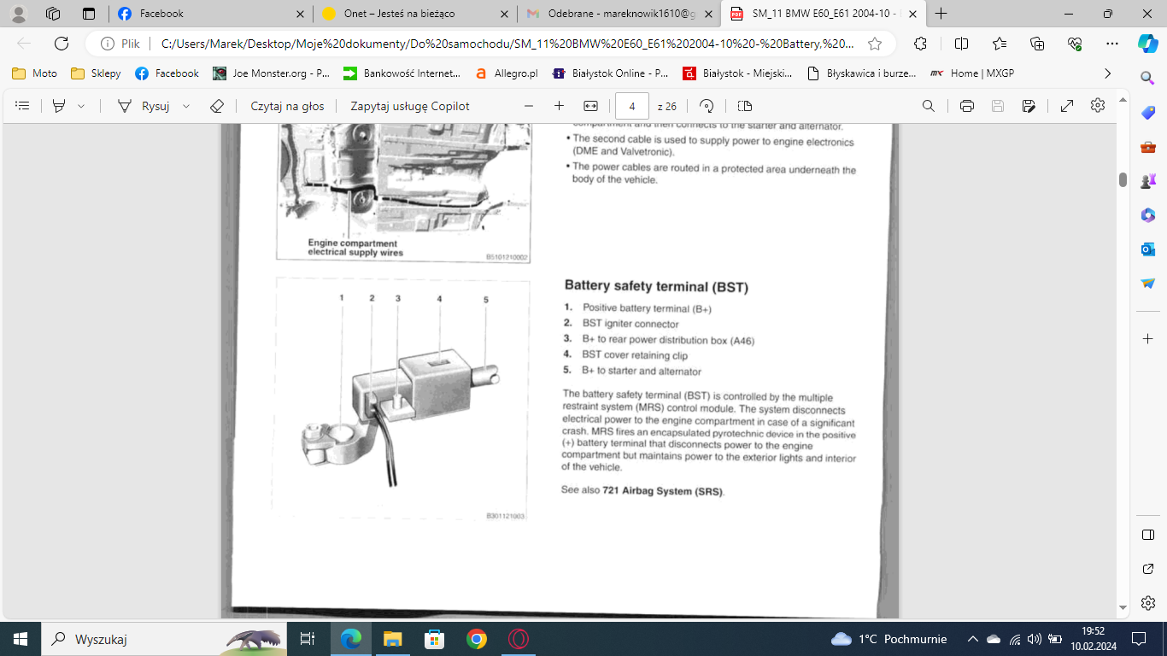Open the sidebar Microsoft 365 icon
The image size is (1167, 656).
coord(1147,215)
